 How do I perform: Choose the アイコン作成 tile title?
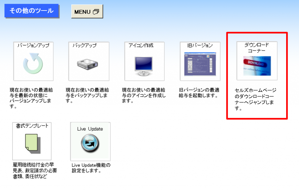point(141,46)
